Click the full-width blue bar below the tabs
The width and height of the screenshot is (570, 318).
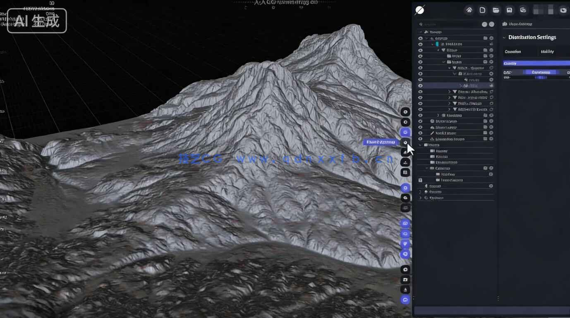(536, 63)
